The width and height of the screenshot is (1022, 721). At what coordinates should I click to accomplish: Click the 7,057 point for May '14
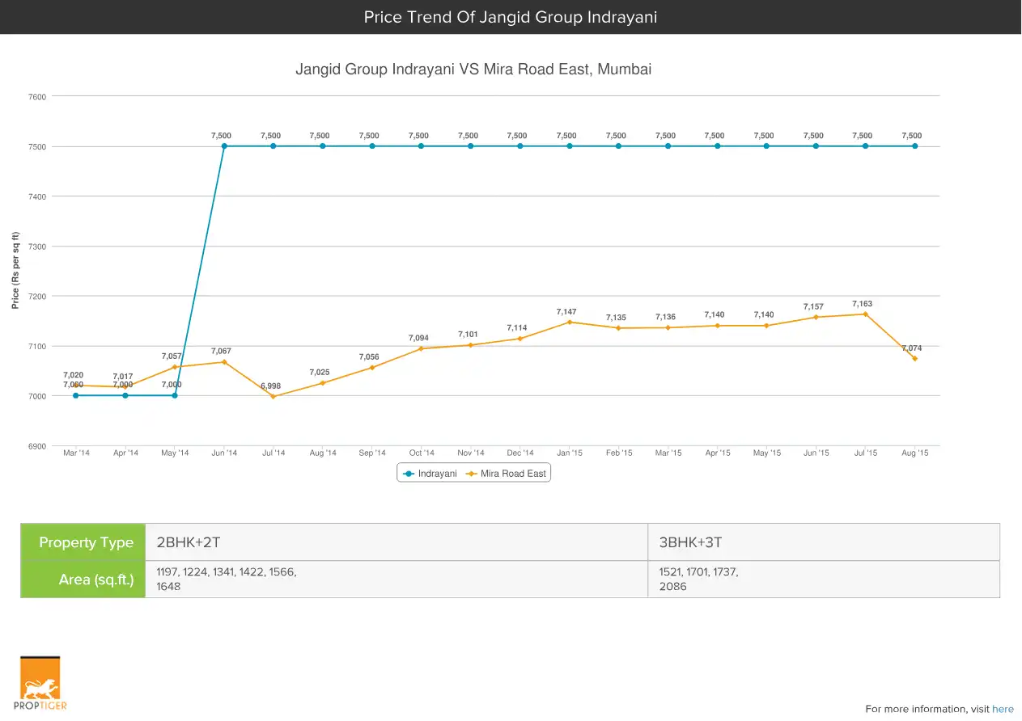(x=175, y=367)
